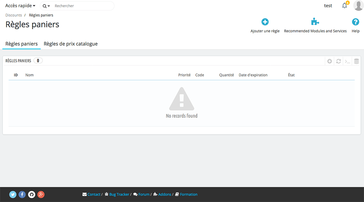The image size is (364, 202).
Task: Open the Twitter social link
Action: [x=13, y=194]
